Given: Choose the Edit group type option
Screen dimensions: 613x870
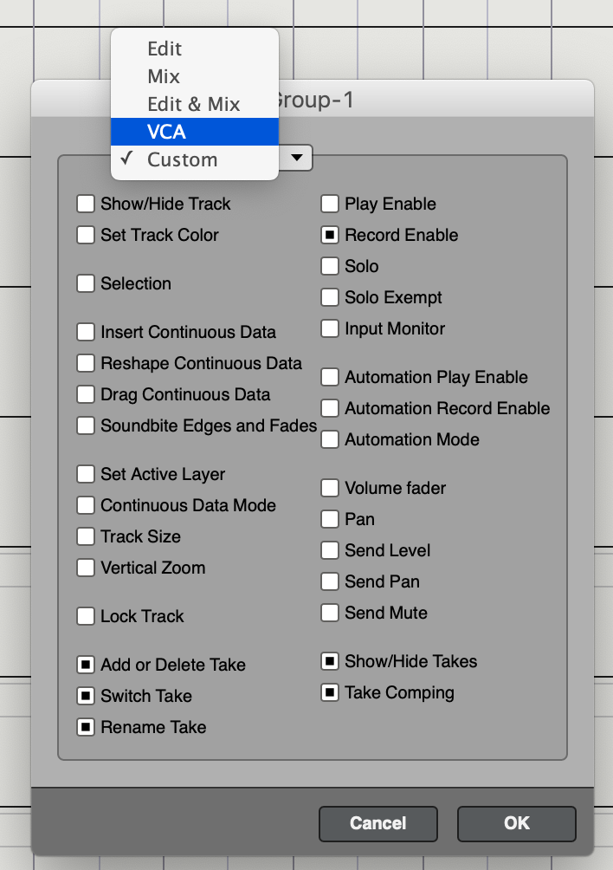Looking at the screenshot, I should [194, 49].
